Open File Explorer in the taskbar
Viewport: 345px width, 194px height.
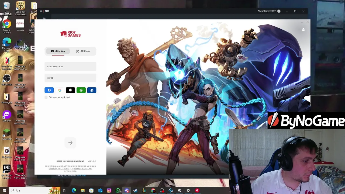point(82,190)
